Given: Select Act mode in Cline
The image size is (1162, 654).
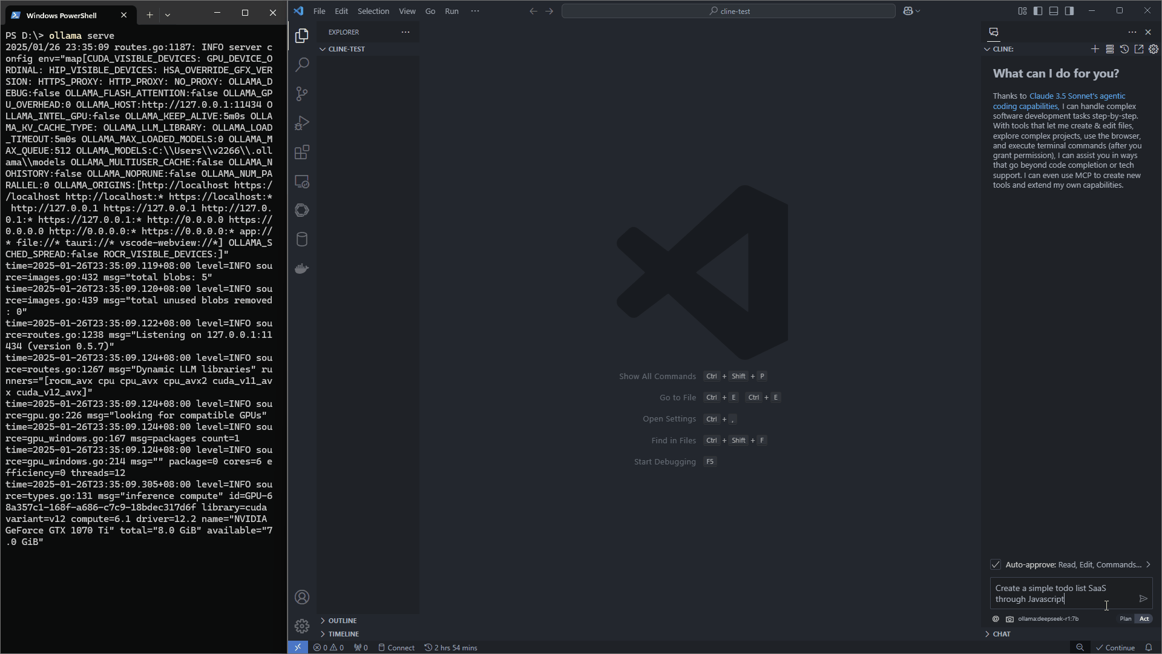Looking at the screenshot, I should pos(1144,618).
